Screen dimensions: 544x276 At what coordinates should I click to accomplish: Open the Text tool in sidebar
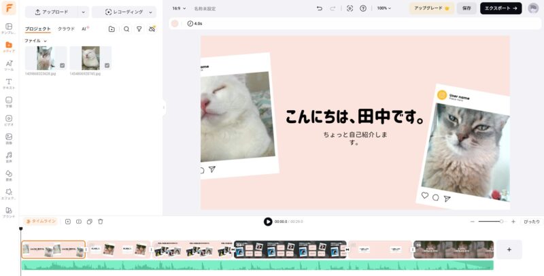tap(9, 84)
